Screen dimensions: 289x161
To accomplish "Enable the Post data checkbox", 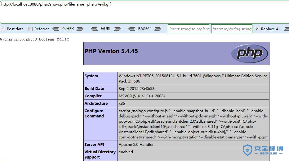I will tap(3, 29).
